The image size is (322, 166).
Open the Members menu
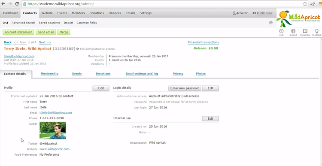pyautogui.click(x=78, y=13)
